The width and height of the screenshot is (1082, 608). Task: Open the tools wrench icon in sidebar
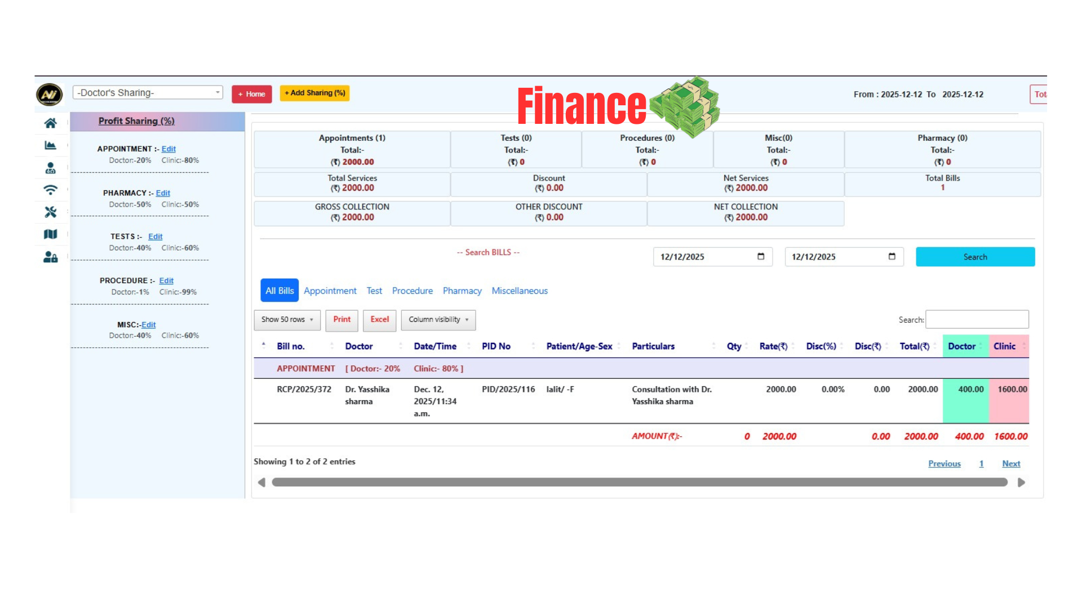(50, 212)
